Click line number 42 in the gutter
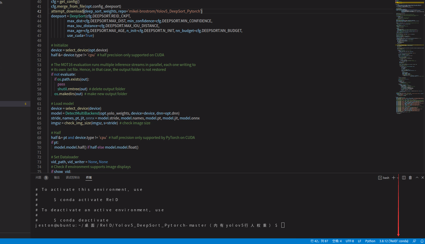Screen dimensions: 425x244 click(39, 11)
